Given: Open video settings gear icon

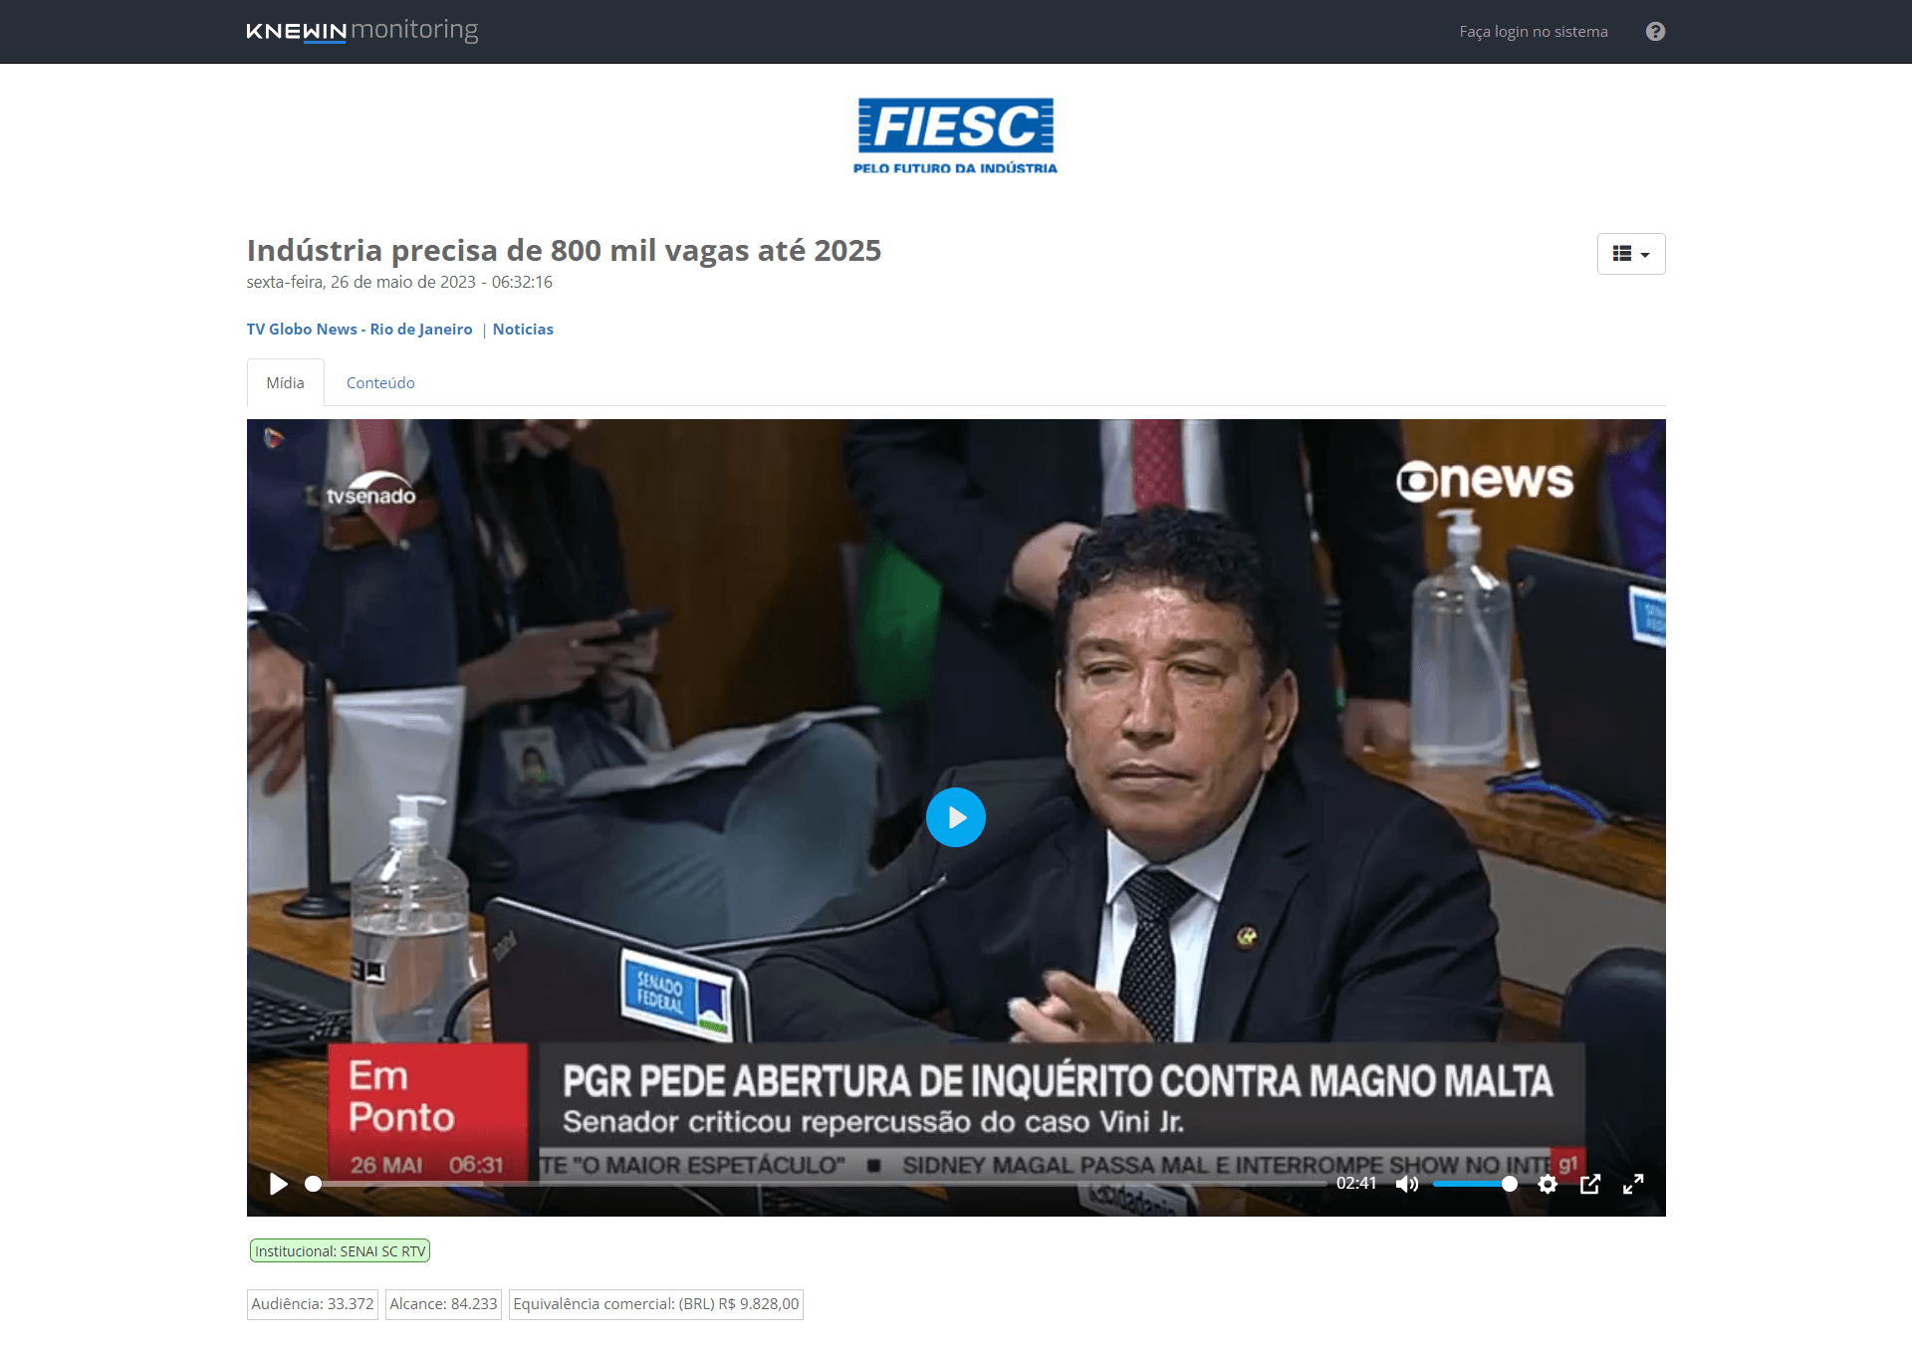Looking at the screenshot, I should pyautogui.click(x=1548, y=1184).
